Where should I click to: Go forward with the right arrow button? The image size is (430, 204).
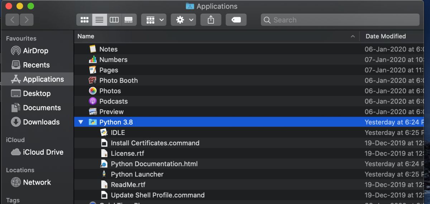(27, 20)
